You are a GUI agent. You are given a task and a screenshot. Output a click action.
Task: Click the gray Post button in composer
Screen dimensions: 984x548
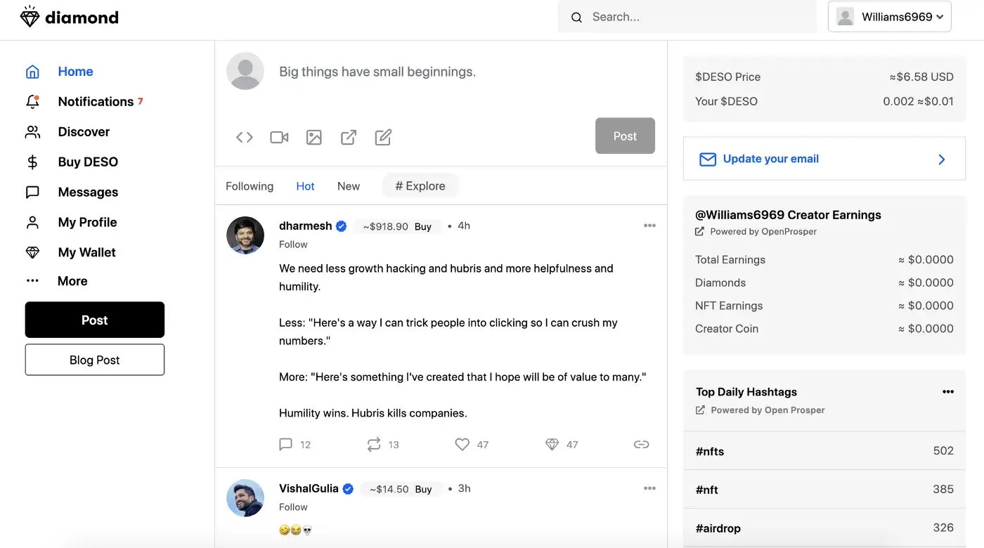(625, 136)
